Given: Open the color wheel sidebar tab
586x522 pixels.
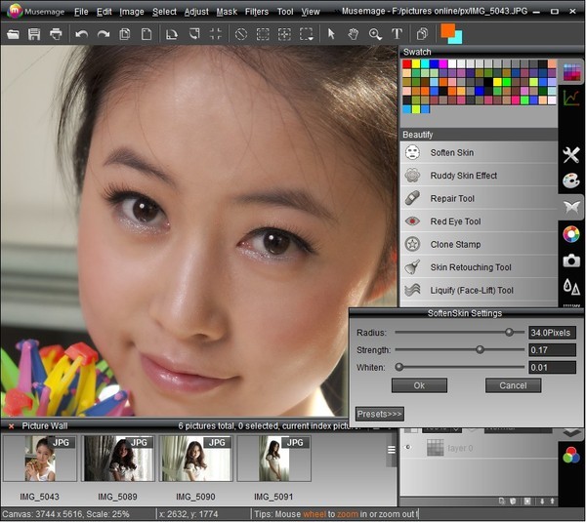Looking at the screenshot, I should pos(571,234).
